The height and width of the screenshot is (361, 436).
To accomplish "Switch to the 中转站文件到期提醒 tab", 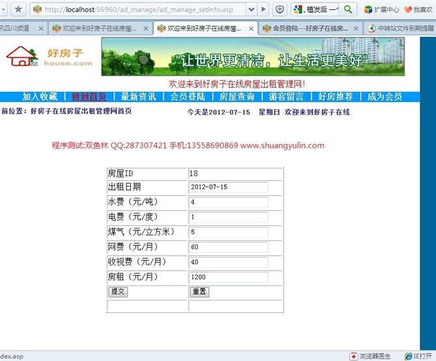I will pos(400,29).
